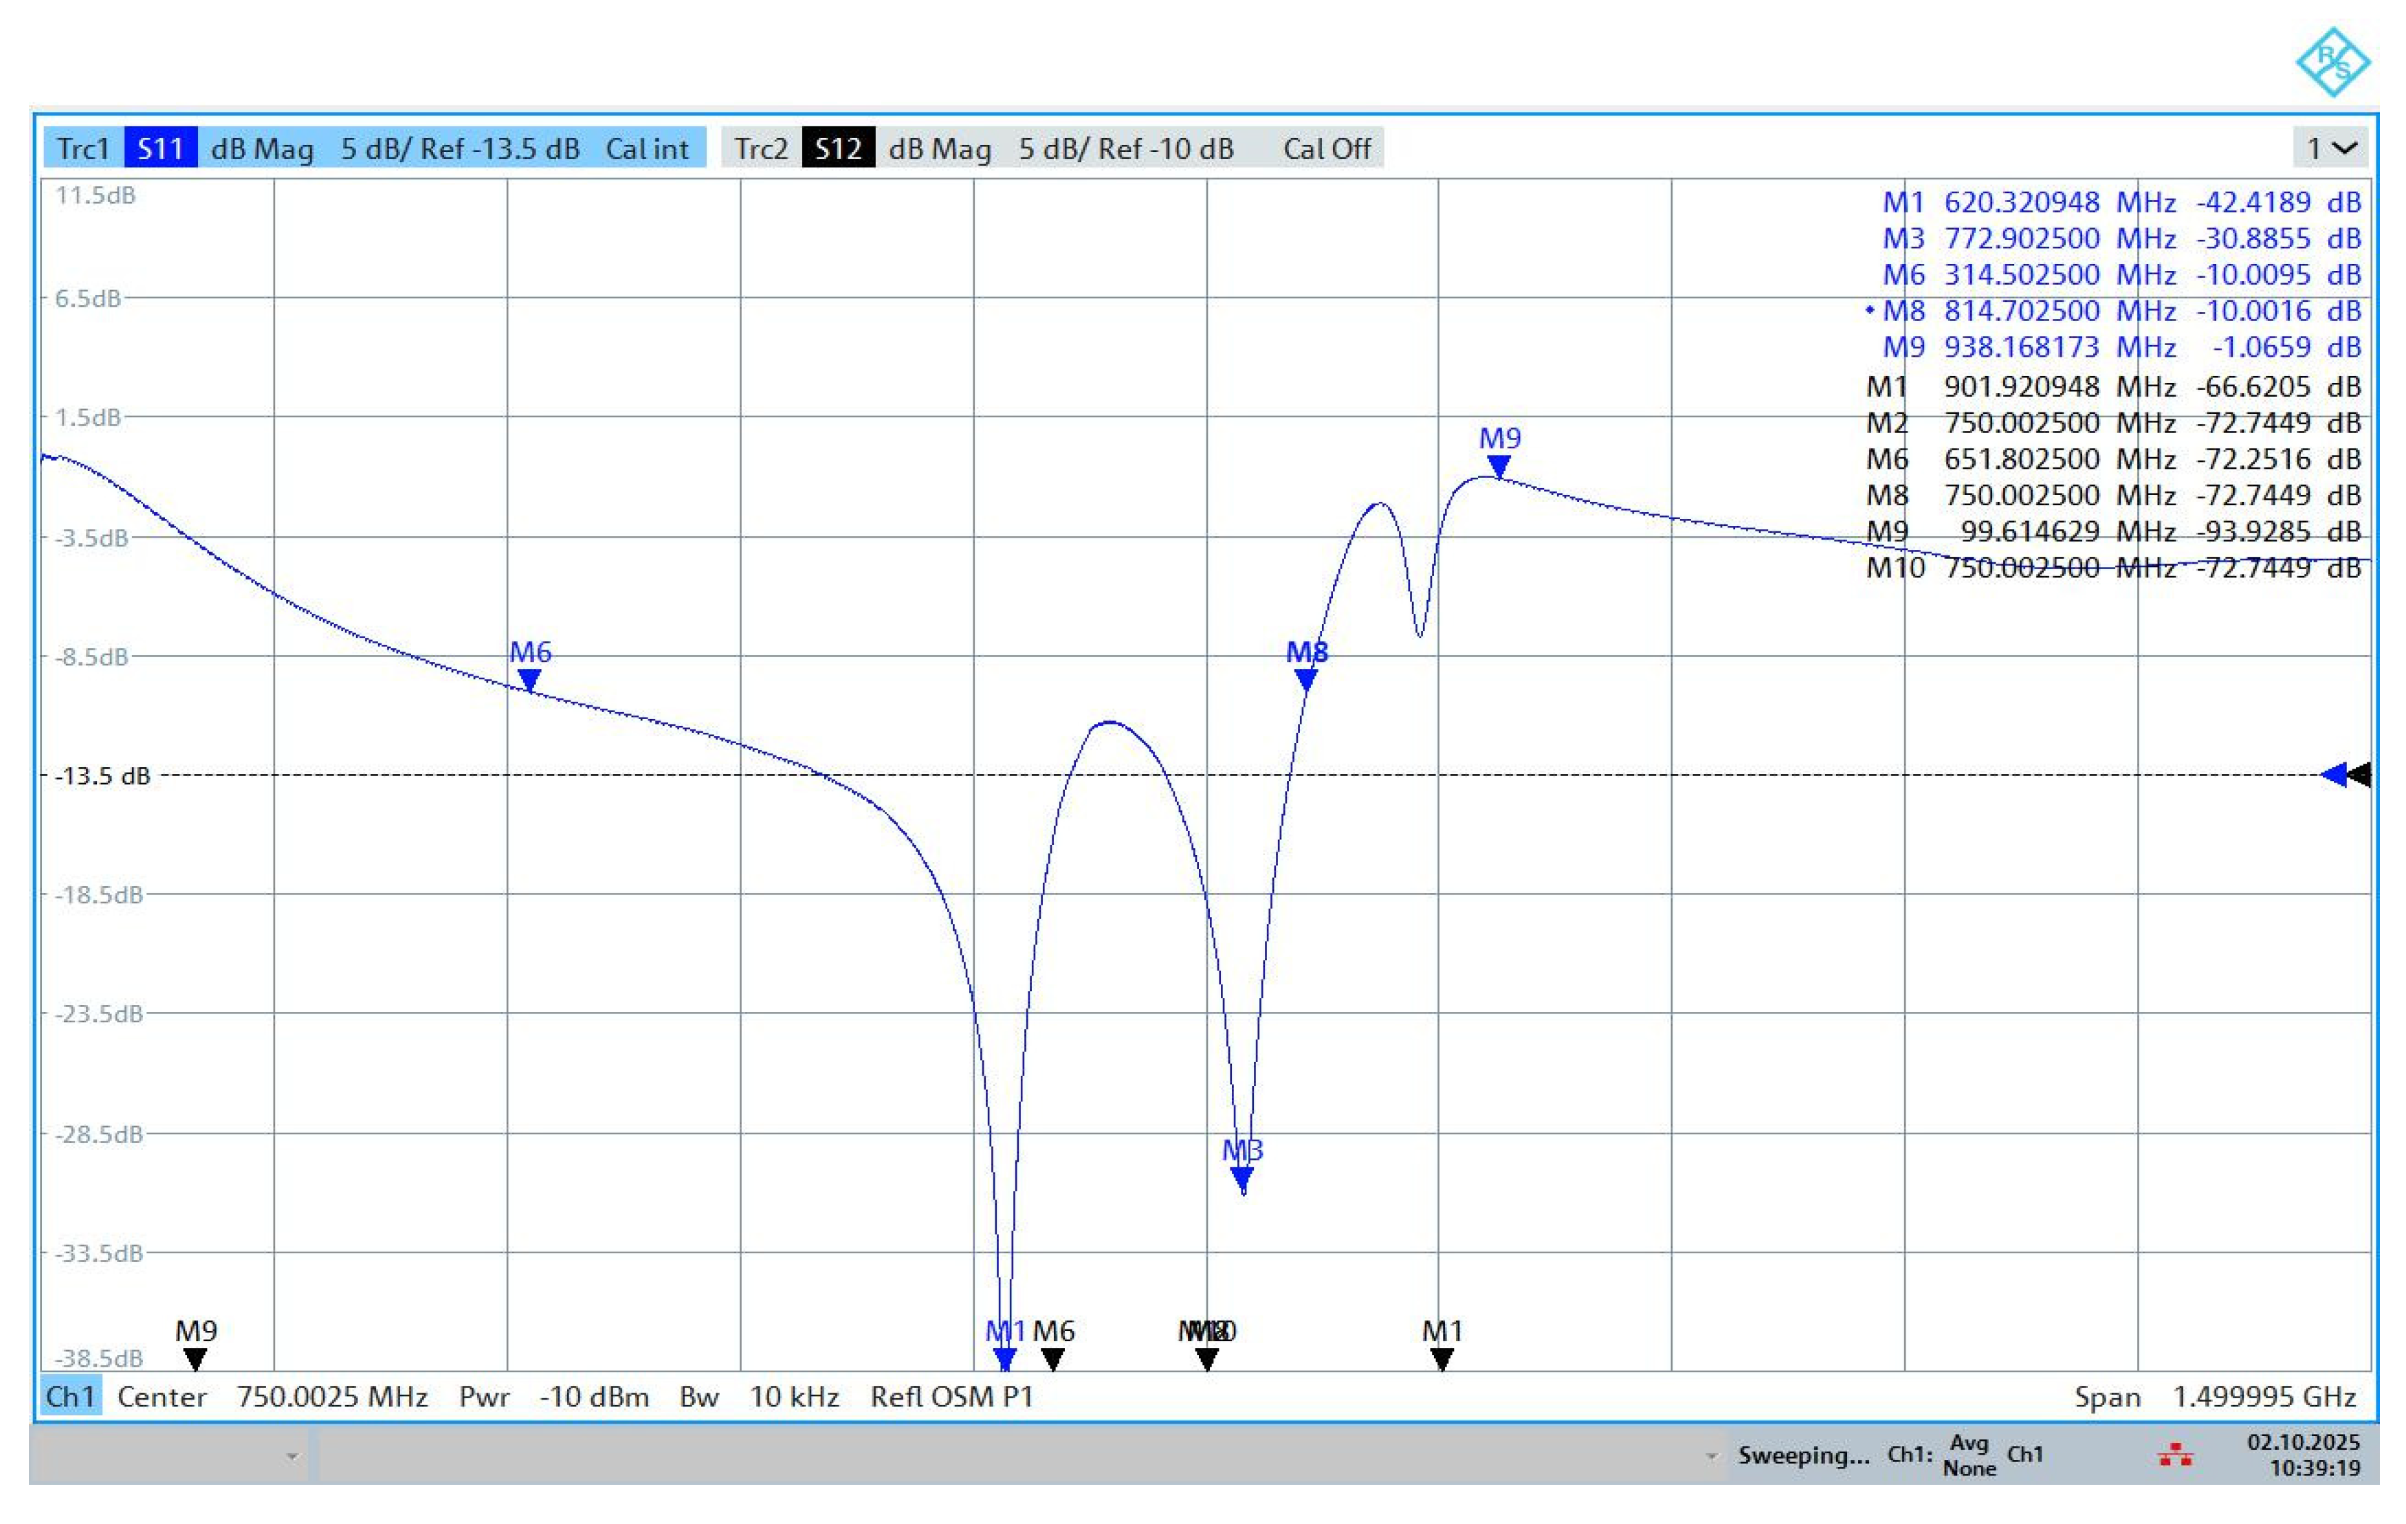Open the dropdown arrow in the bottom-left status bar
This screenshot has width=2406, height=1524.
pyautogui.click(x=291, y=1456)
